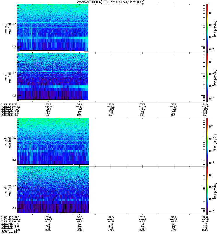Click the 10^-4 tick on THC B-parallel colorbar
This screenshot has width=219, height=234.
pos(211,199)
